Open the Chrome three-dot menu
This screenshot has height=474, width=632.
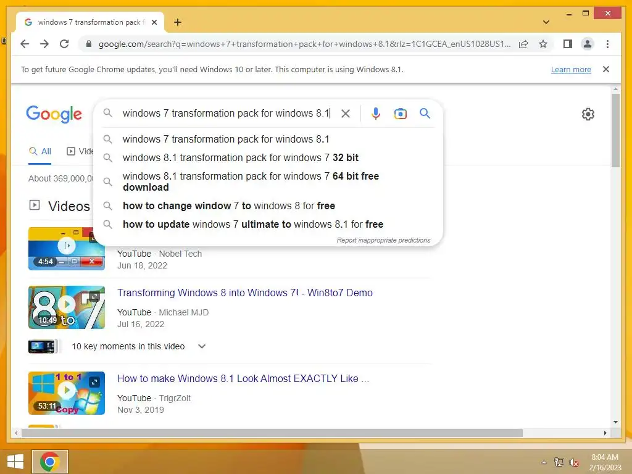click(607, 44)
